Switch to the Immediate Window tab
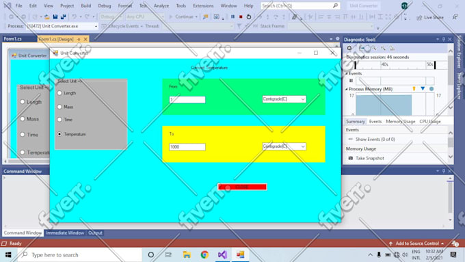This screenshot has width=465, height=262. [x=65, y=233]
